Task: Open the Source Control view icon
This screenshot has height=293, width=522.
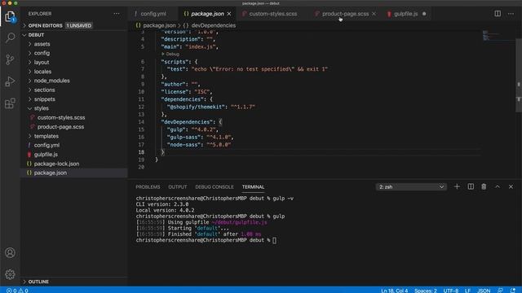Action: (x=10, y=59)
